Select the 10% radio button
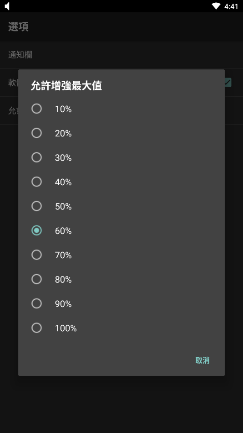This screenshot has height=433, width=243. coord(37,109)
